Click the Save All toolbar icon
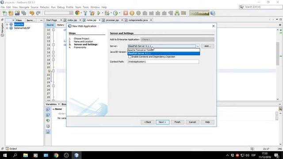The height and width of the screenshot is (159, 283). click(23, 13)
